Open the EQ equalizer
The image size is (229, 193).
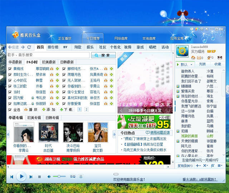point(73,177)
